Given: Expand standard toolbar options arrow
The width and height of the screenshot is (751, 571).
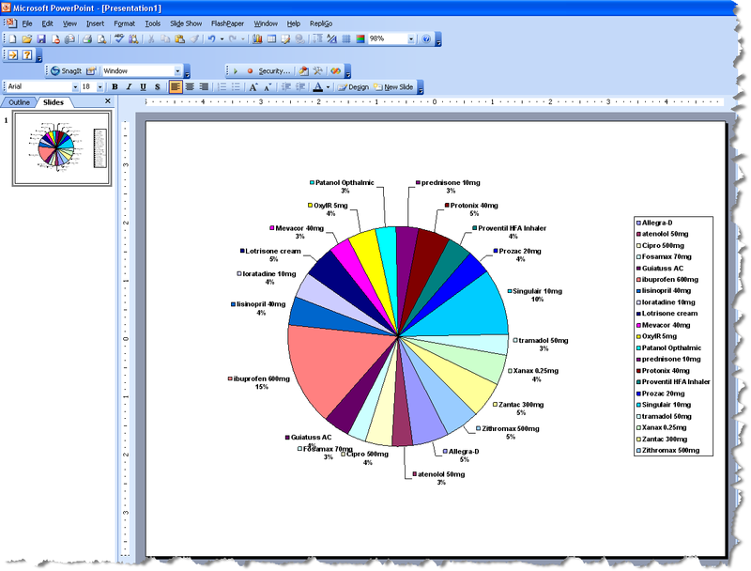Looking at the screenshot, I should point(438,39).
